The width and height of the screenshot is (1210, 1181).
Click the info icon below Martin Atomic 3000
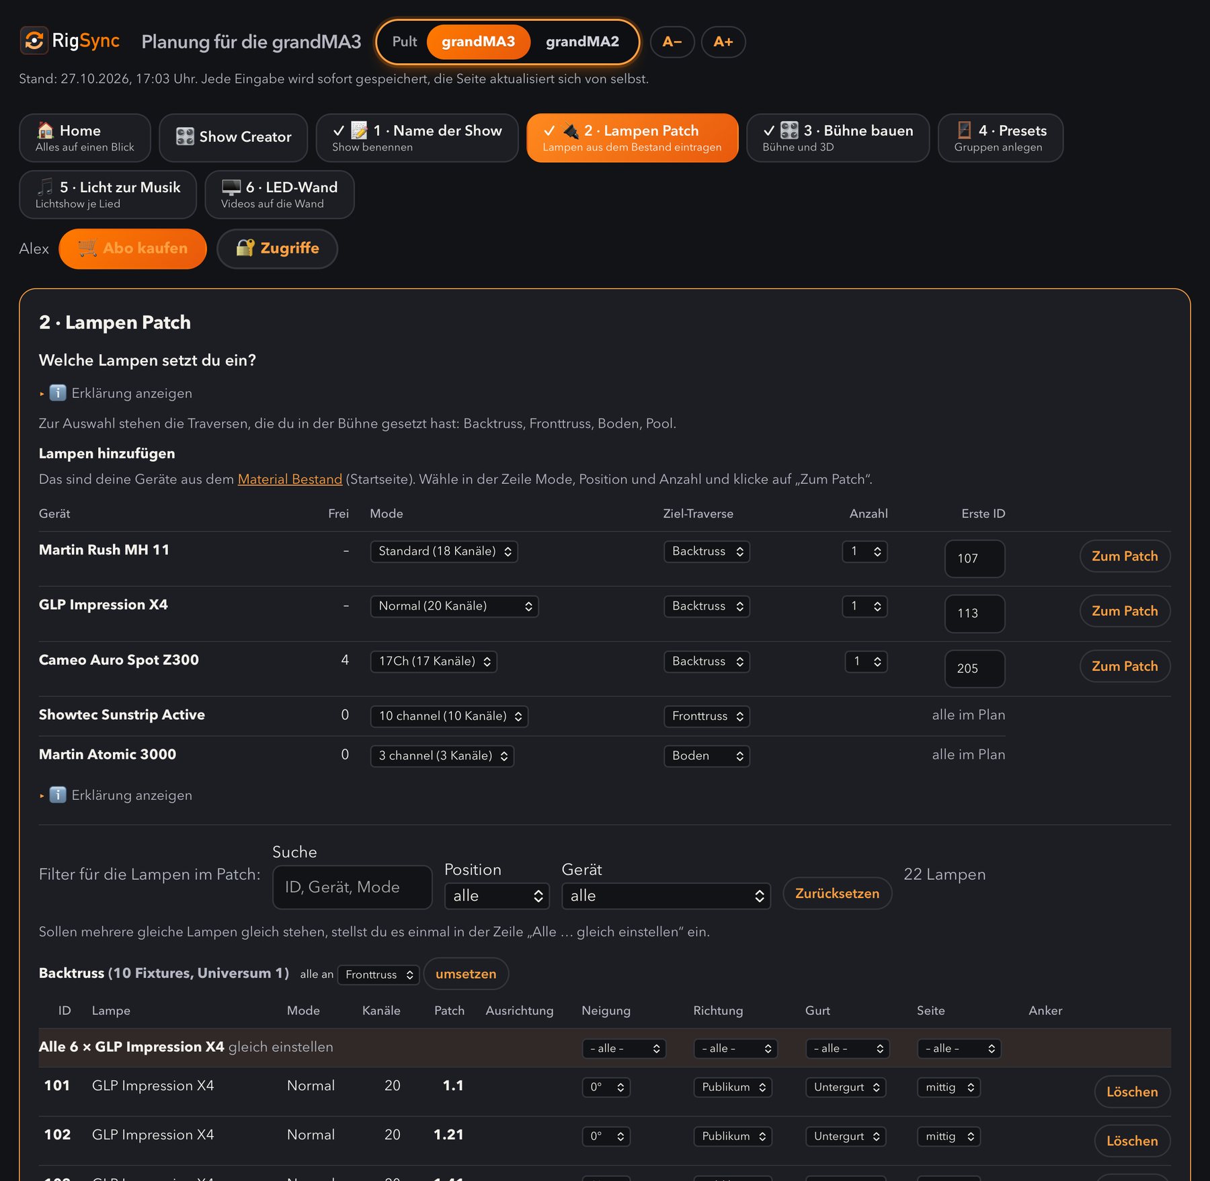click(x=58, y=795)
